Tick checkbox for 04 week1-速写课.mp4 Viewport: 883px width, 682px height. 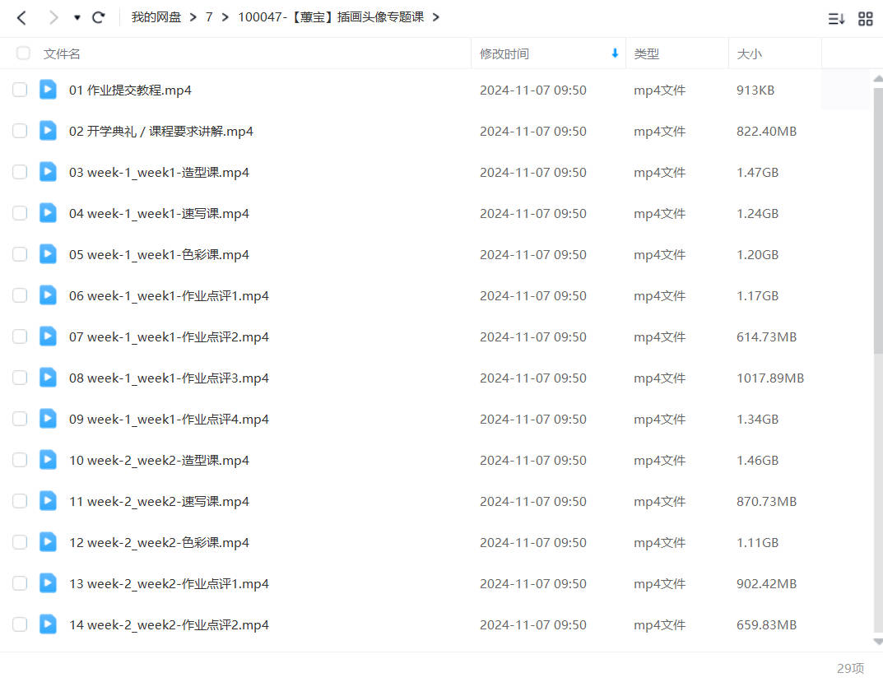pos(20,213)
